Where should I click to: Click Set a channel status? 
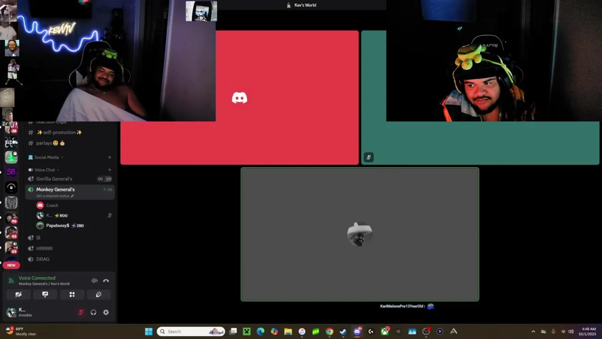(x=55, y=196)
